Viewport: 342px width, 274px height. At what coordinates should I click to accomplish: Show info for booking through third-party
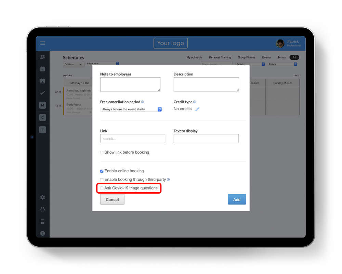(168, 180)
